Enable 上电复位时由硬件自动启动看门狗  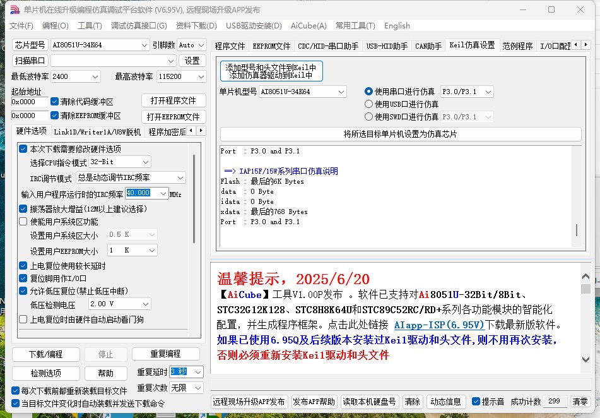23,319
